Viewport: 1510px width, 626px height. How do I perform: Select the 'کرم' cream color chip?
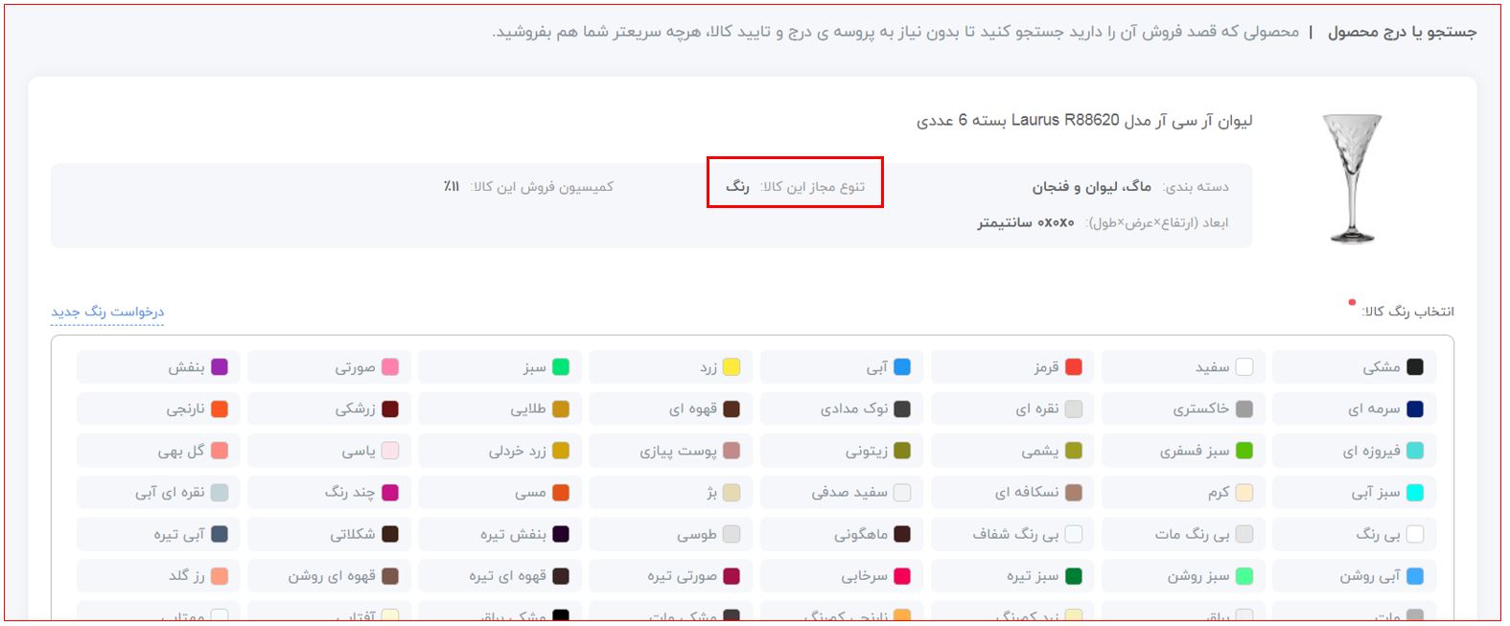point(1183,493)
